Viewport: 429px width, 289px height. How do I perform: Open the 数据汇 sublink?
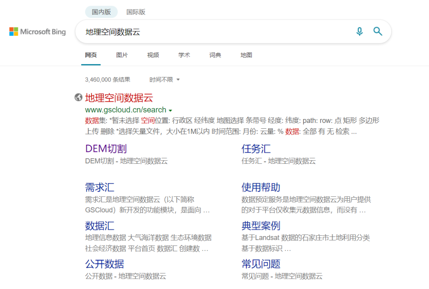pyautogui.click(x=100, y=226)
